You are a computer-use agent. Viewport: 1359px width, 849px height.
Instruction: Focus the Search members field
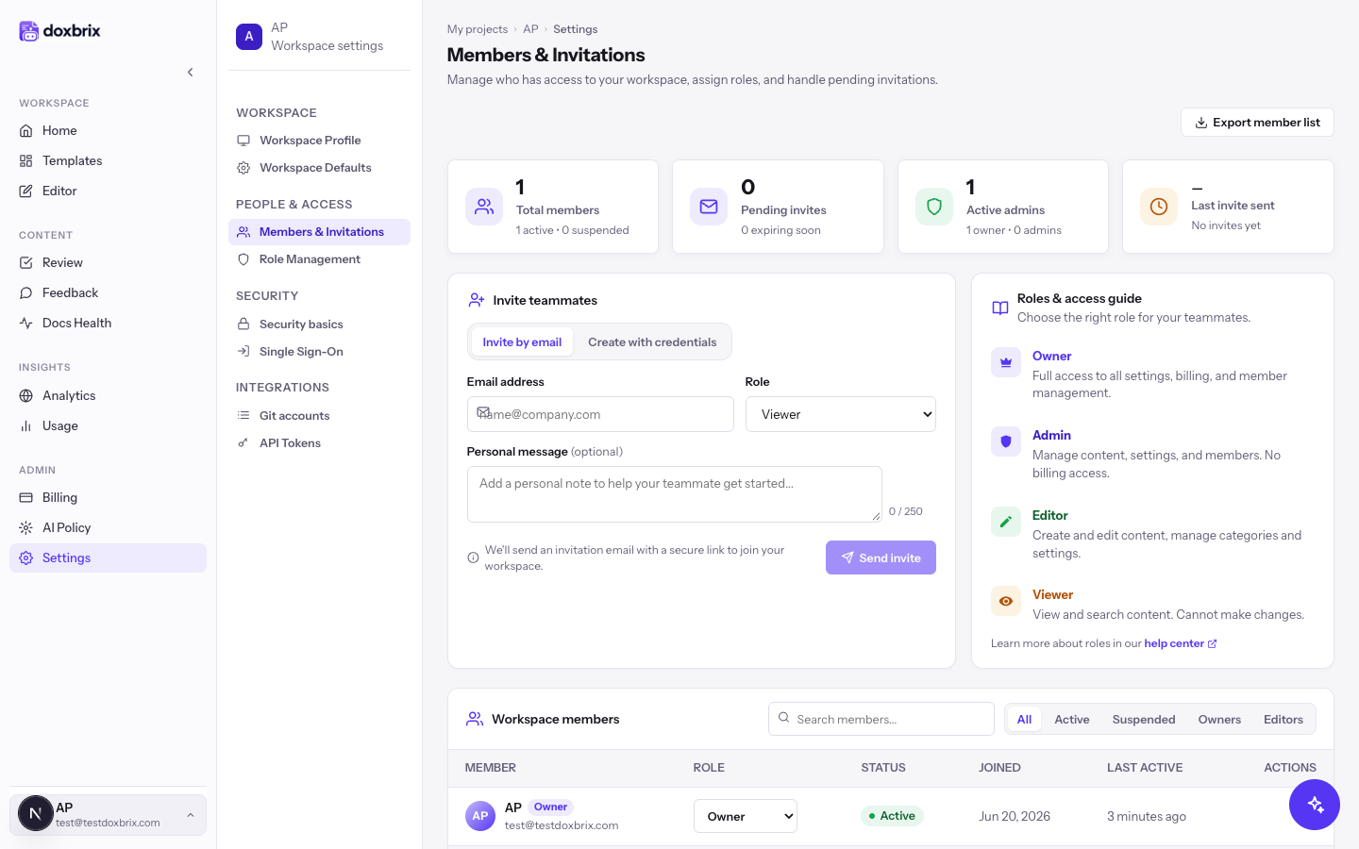pyautogui.click(x=881, y=719)
